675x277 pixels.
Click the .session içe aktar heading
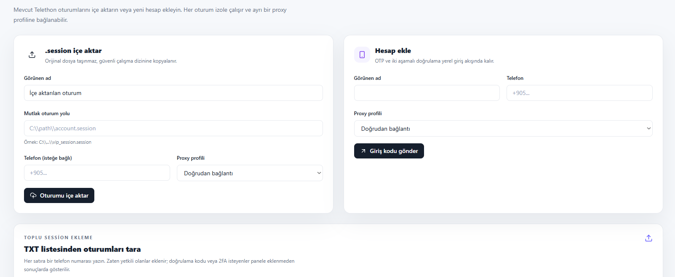(73, 51)
